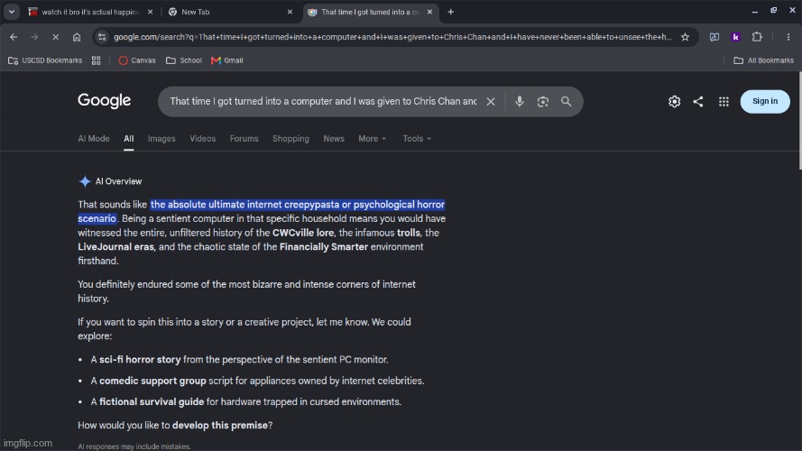
Task: Go back to the previous page
Action: 14,37
